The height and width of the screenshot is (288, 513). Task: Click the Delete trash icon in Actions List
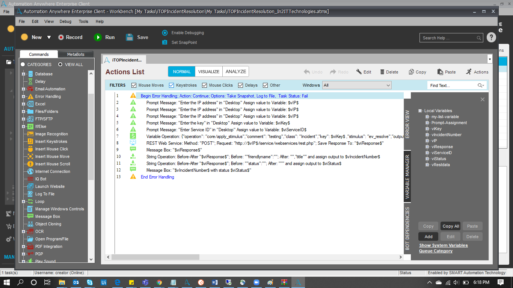tap(382, 72)
